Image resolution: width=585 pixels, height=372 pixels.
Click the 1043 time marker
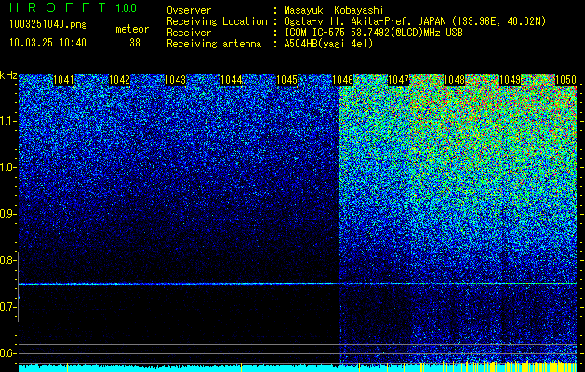tap(175, 80)
